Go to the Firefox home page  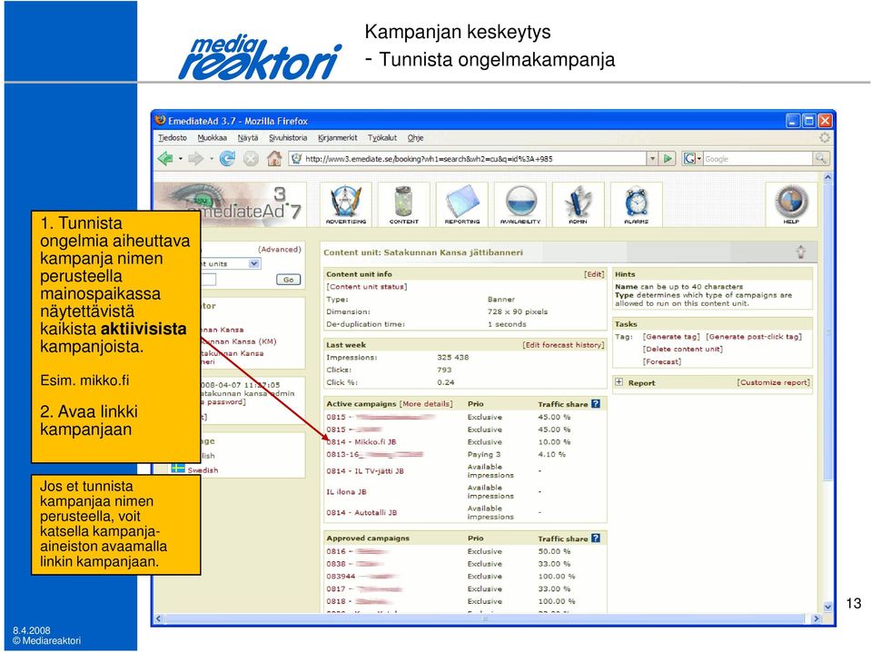pyautogui.click(x=274, y=159)
